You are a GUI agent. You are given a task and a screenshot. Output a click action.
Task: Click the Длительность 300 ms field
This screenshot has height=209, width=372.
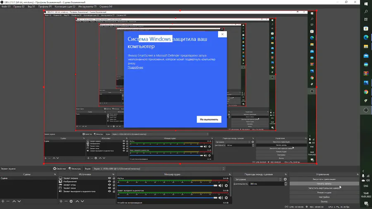click(266, 184)
